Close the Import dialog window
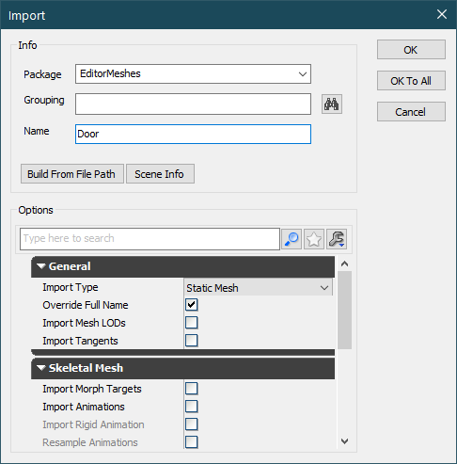The image size is (457, 464). (442, 14)
